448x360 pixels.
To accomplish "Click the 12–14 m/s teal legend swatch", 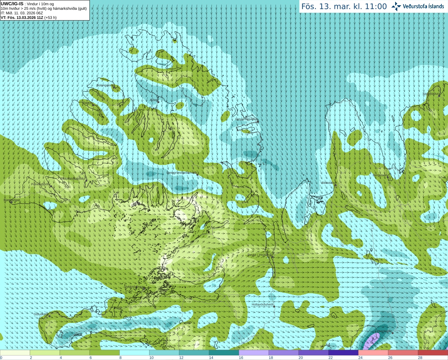I will pyautogui.click(x=194, y=353).
